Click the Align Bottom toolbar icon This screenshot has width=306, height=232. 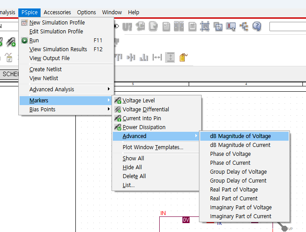tap(144, 57)
